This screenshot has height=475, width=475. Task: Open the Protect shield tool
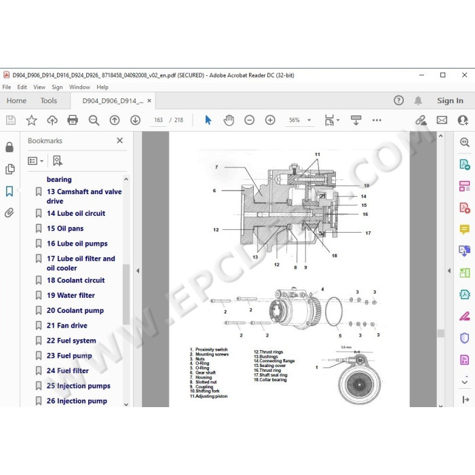coord(465,338)
